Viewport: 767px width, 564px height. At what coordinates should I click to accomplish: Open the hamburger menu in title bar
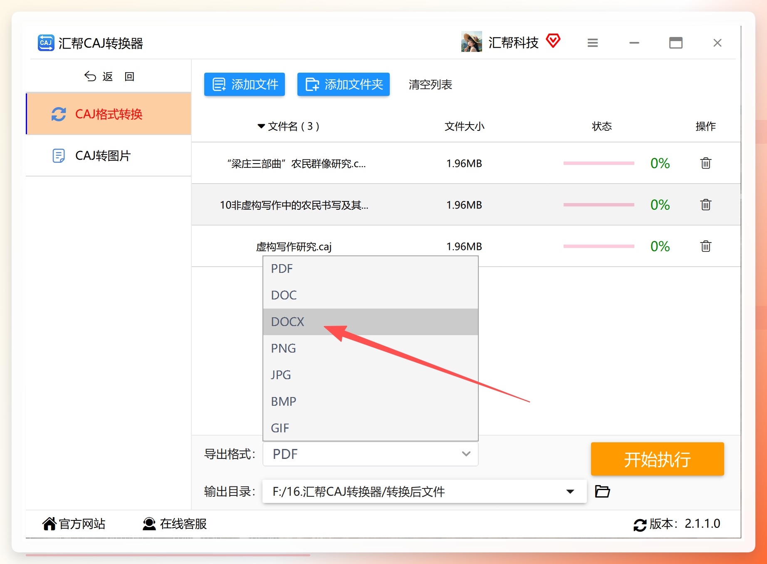click(x=593, y=43)
